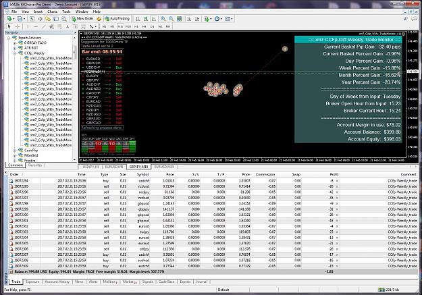Open the New Chart dropdown arrow

(14, 19)
